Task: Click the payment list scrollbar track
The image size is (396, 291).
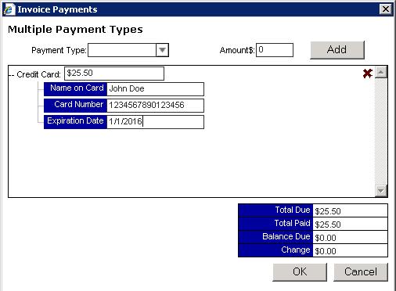Action: point(381,131)
